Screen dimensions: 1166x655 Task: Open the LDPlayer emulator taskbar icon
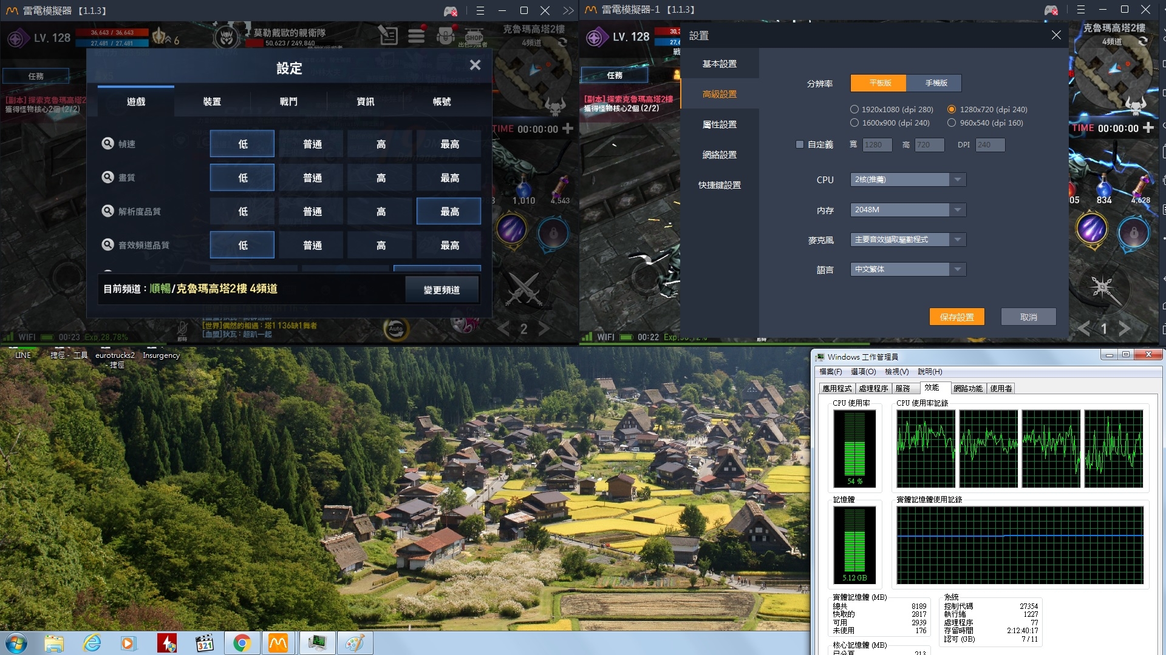tap(278, 643)
